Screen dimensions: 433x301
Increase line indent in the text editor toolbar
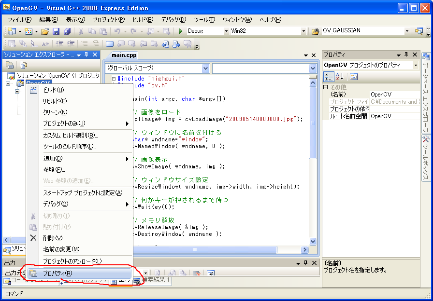tap(71, 44)
